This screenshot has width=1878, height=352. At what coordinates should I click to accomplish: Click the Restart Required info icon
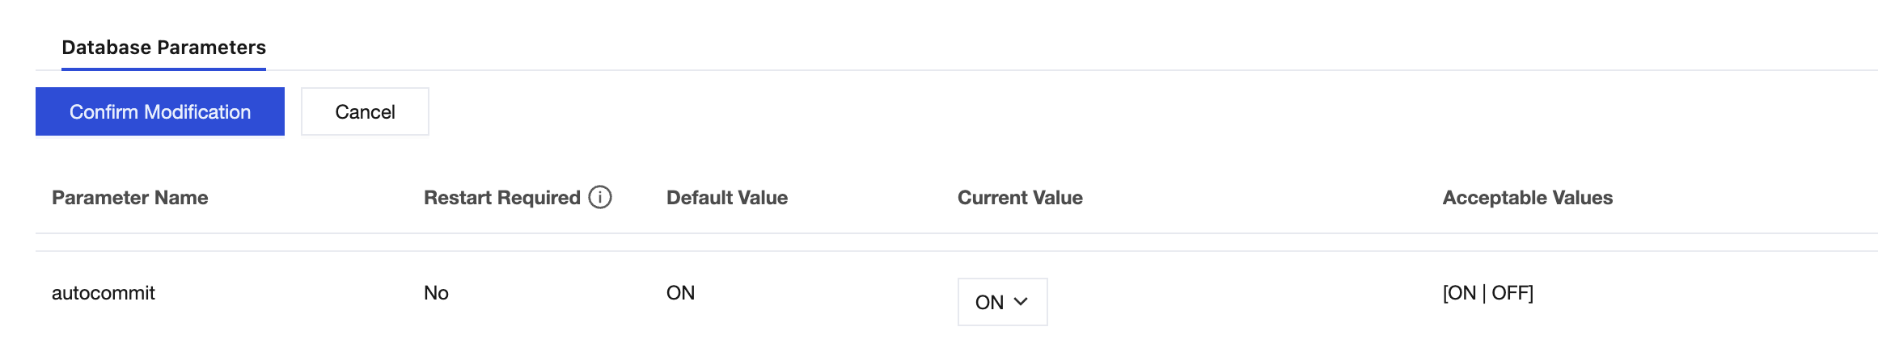(600, 197)
